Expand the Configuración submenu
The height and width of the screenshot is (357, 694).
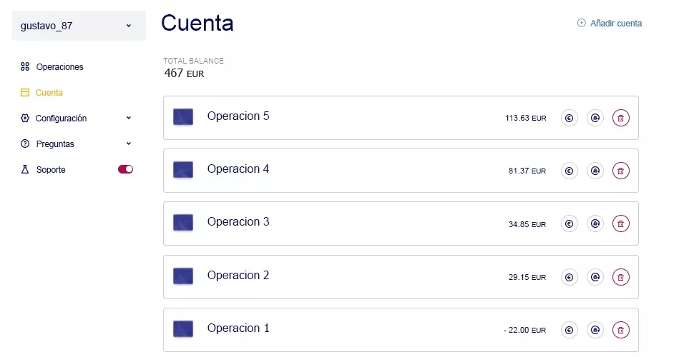129,119
